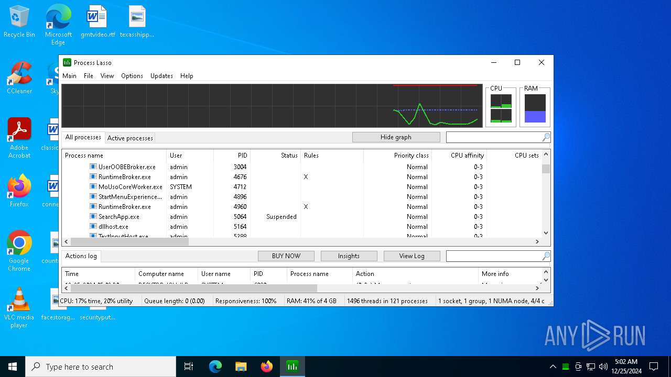Click the View Log button

[412, 256]
